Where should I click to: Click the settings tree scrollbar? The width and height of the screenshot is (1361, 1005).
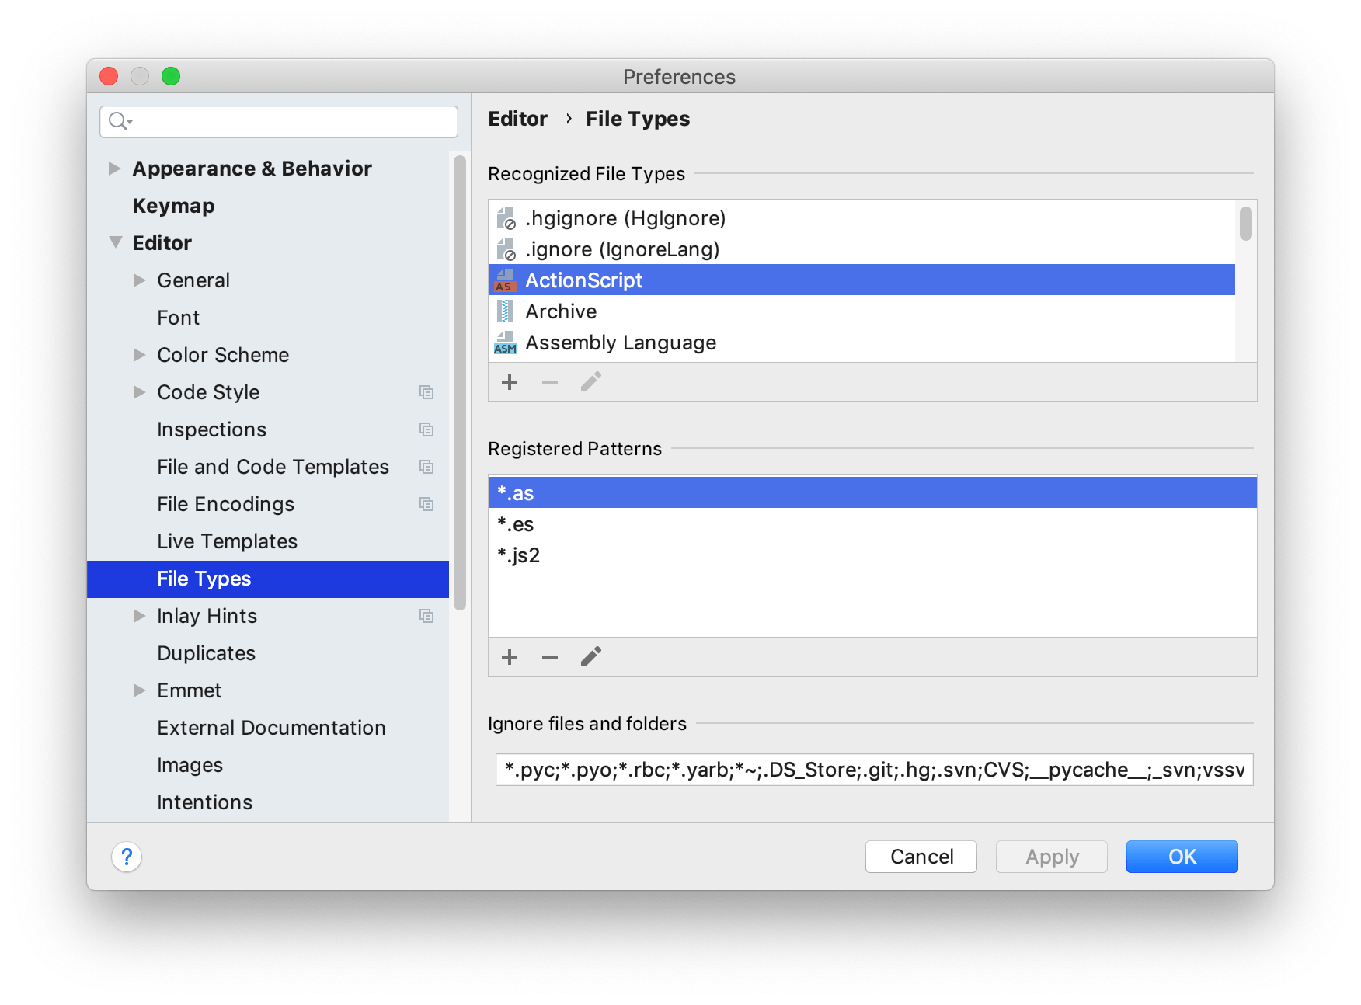460,383
